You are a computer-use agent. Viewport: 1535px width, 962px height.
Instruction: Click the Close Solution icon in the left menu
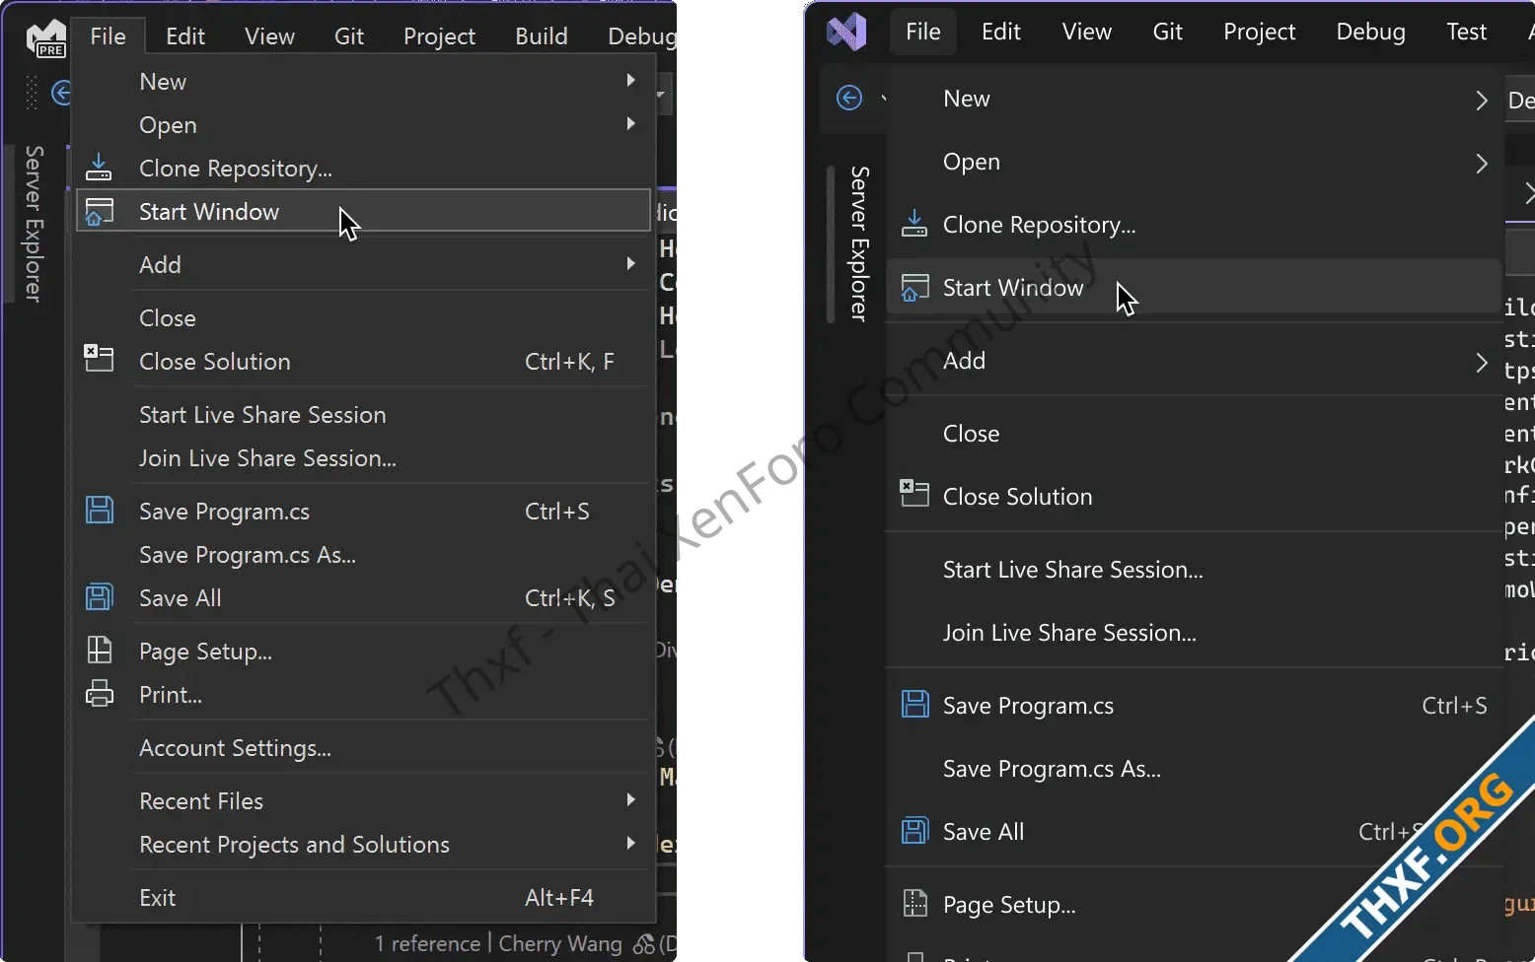(x=99, y=358)
